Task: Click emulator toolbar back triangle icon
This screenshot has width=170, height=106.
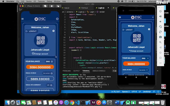Action: 160,47
